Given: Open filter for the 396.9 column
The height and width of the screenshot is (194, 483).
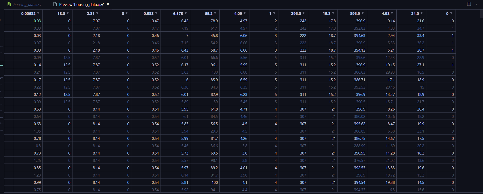Looking at the screenshot, I should (363, 13).
